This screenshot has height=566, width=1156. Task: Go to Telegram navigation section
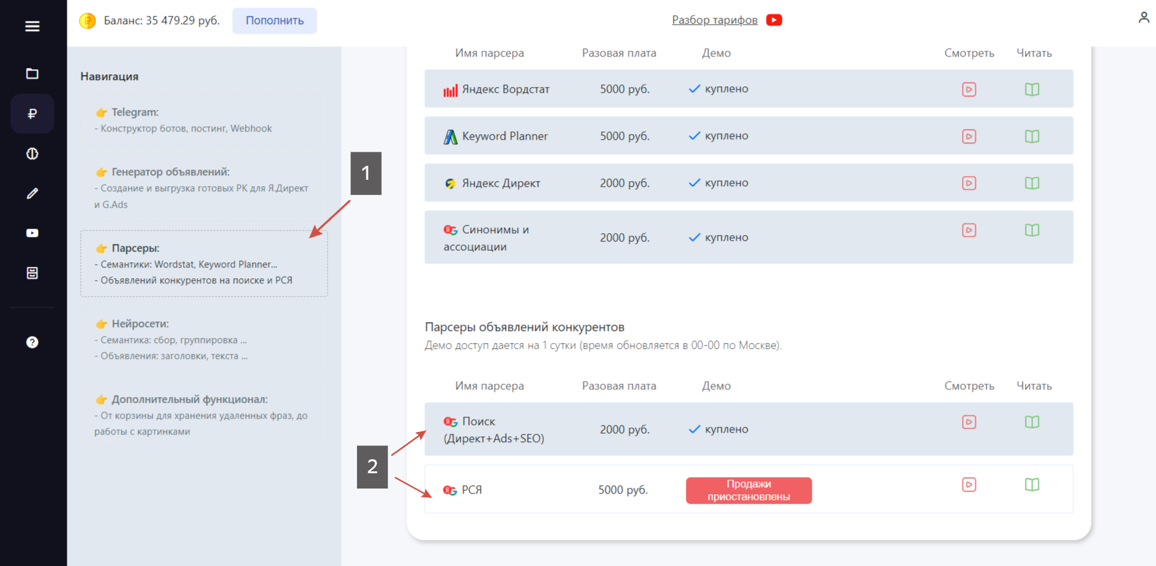[204, 120]
